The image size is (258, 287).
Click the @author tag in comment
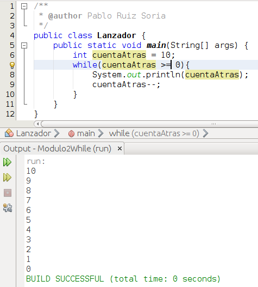[x=65, y=16]
